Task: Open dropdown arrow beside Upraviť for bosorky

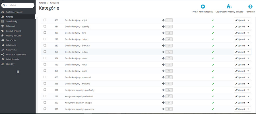Action: 248,27
